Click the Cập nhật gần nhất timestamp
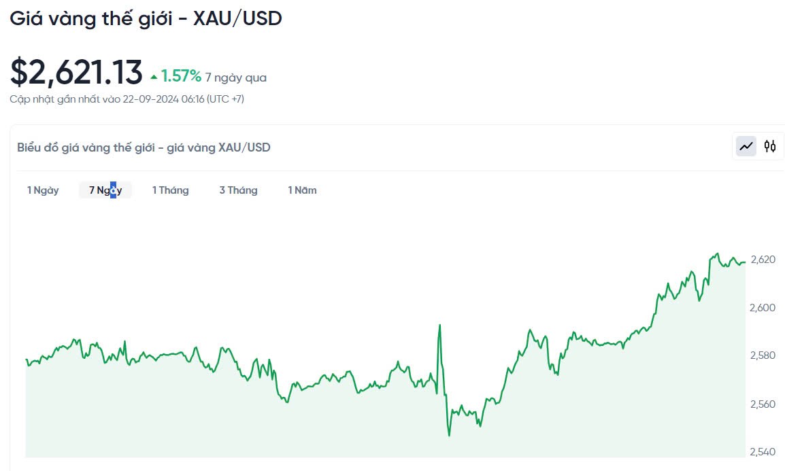Screen dimensions: 785x471 [x=127, y=99]
